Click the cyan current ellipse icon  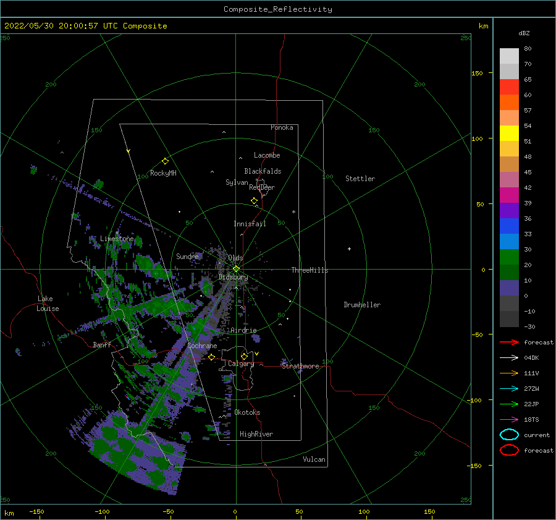509,435
